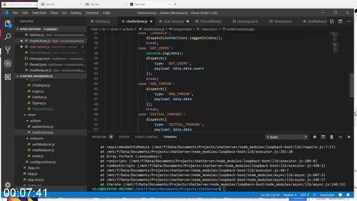Open authActions.js in the file tree
The width and height of the screenshot is (357, 201).
tap(42, 127)
